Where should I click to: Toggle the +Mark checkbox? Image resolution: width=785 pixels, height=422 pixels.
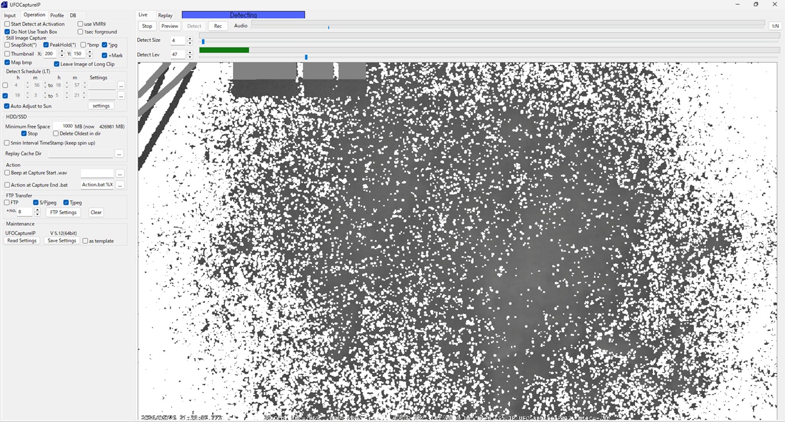(x=105, y=55)
